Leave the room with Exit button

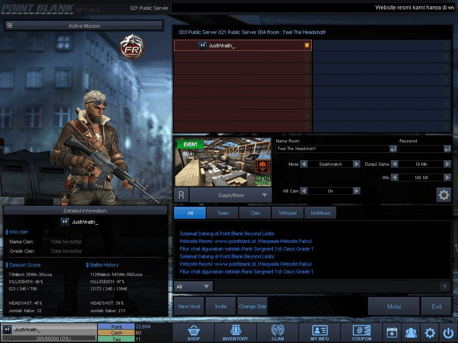coord(437,306)
